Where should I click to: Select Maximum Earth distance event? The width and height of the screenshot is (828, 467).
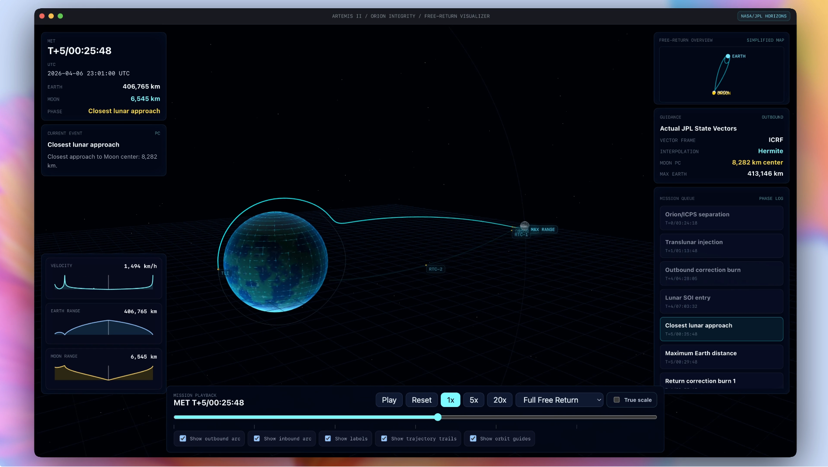pos(721,357)
